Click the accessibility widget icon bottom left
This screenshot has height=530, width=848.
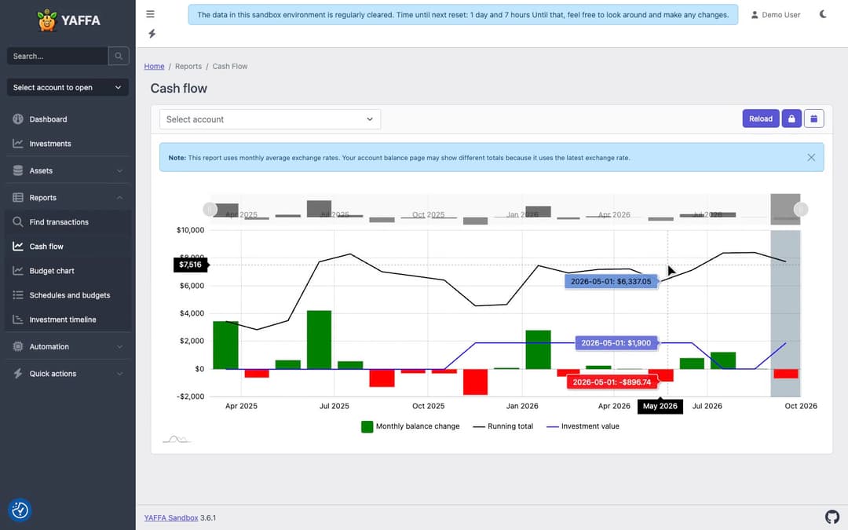click(x=20, y=510)
